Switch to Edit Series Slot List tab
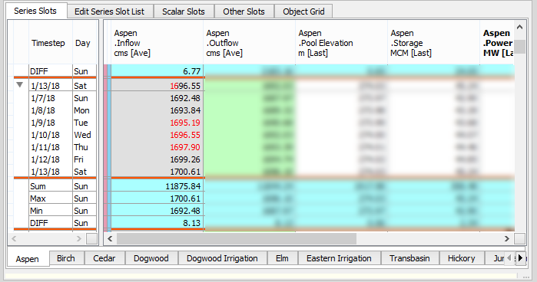537x282 pixels. pos(110,11)
